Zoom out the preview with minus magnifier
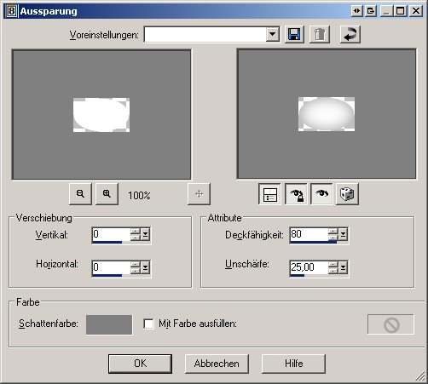The width and height of the screenshot is (428, 384). (x=80, y=194)
